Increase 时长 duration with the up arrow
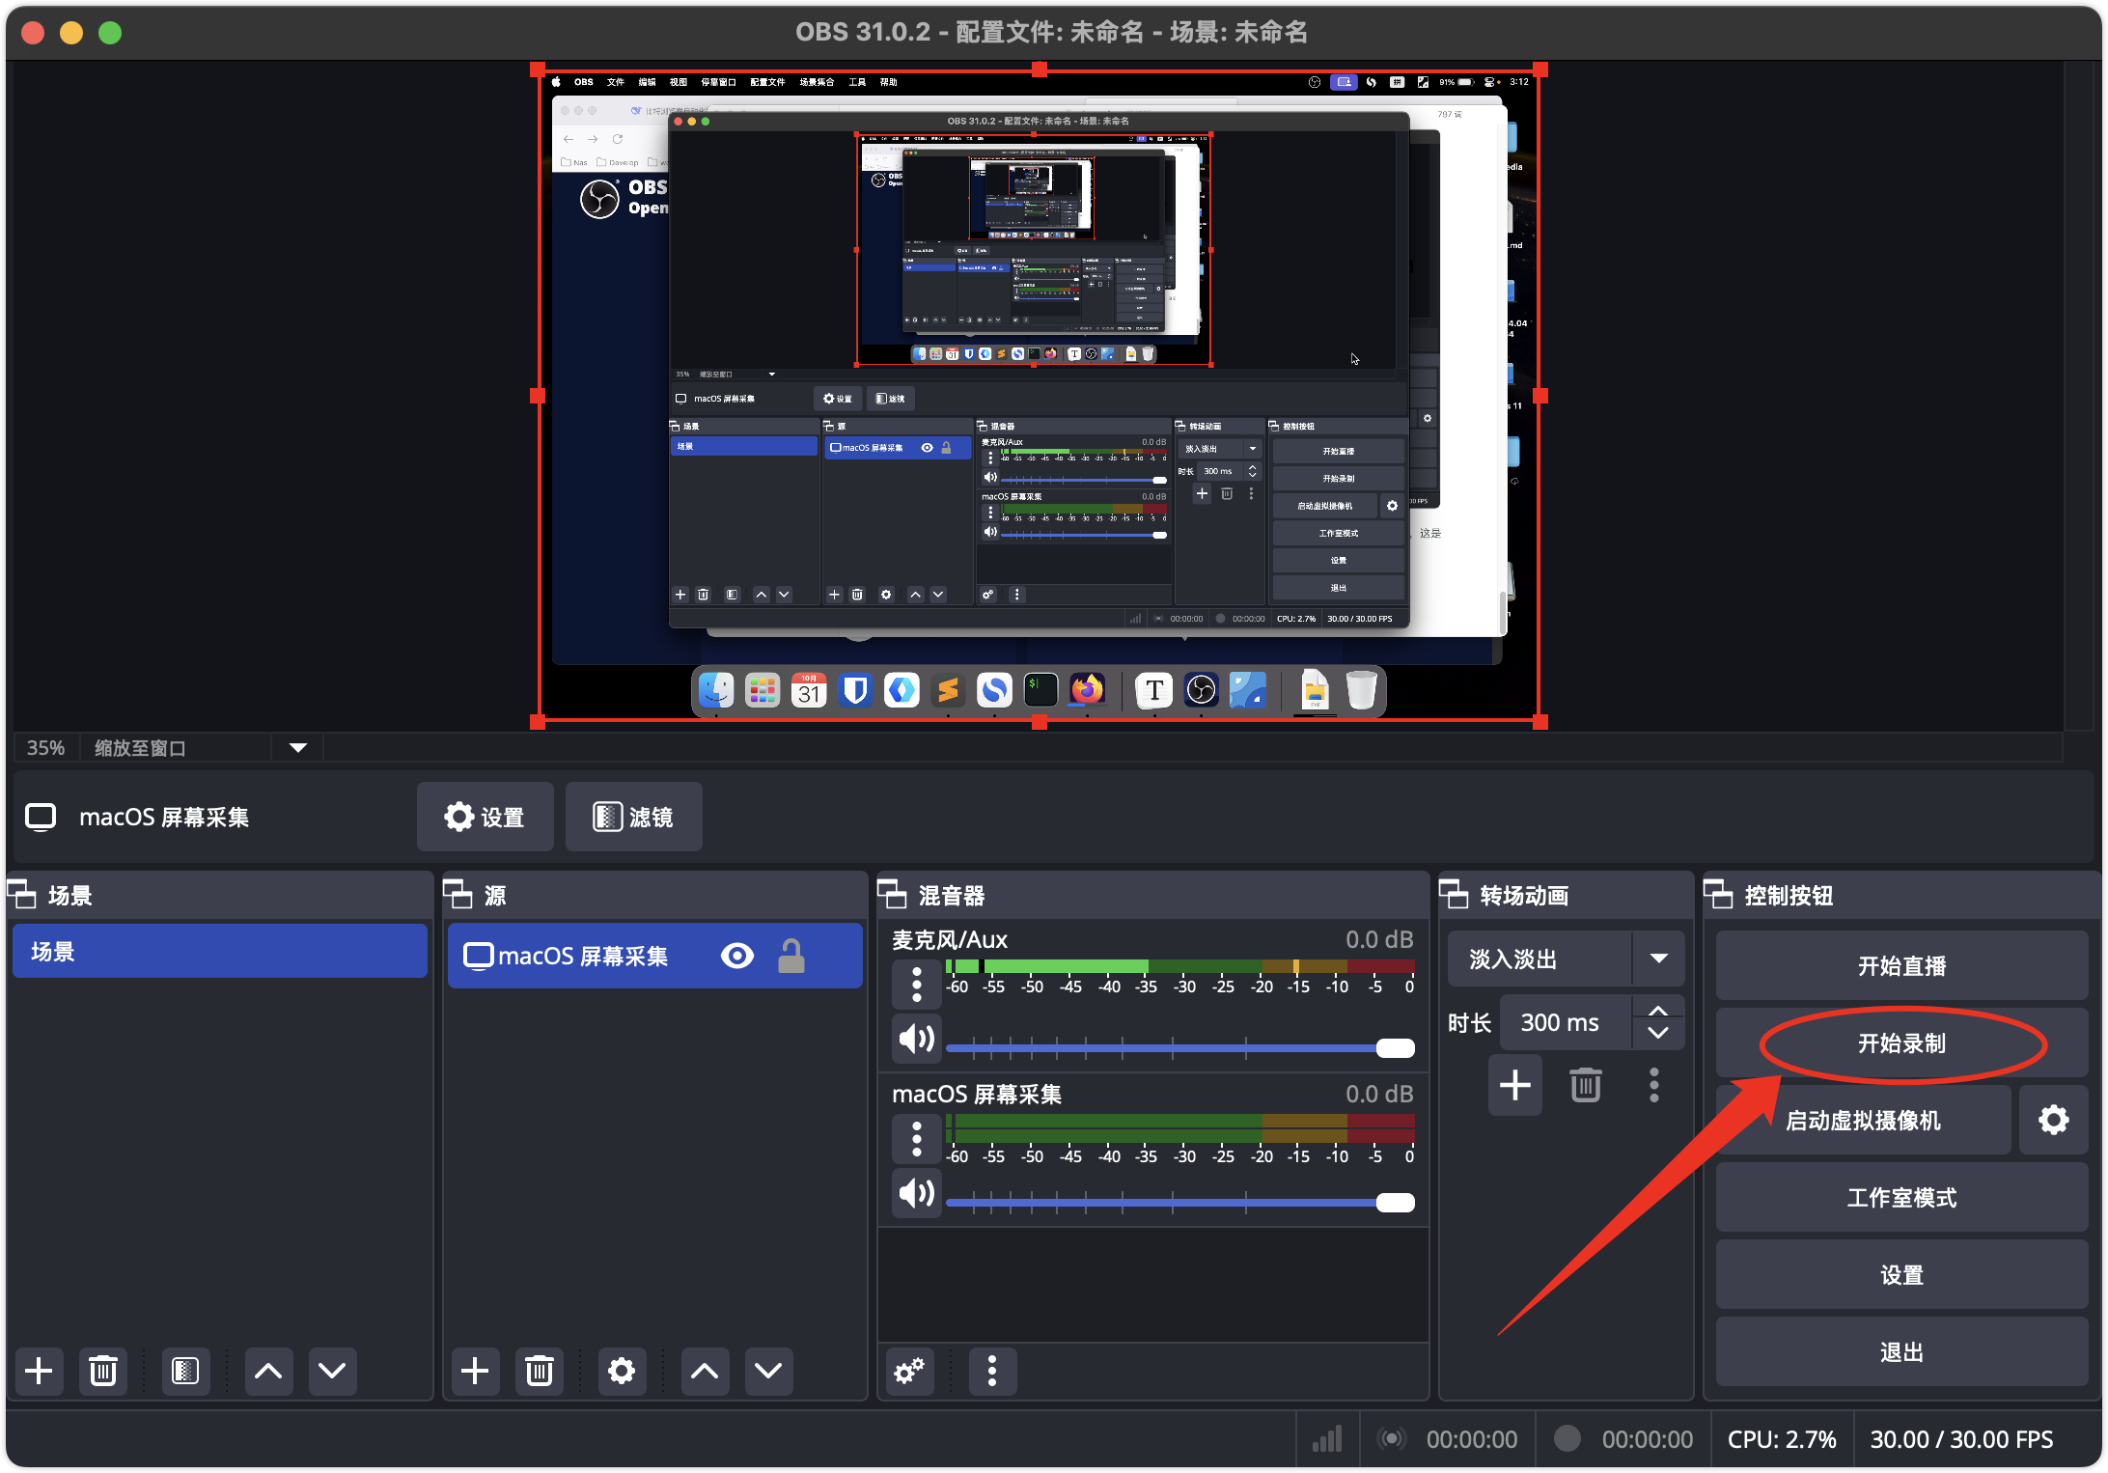Image resolution: width=2108 pixels, height=1473 pixels. pos(1658,1010)
